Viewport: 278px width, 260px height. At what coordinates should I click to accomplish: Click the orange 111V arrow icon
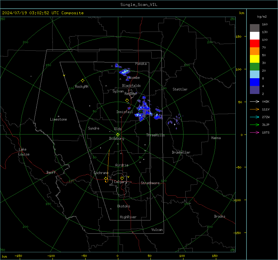[255, 109]
